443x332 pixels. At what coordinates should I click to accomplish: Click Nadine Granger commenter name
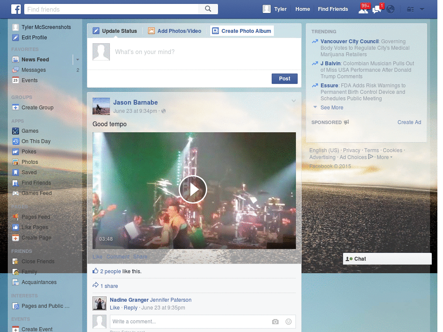click(129, 300)
